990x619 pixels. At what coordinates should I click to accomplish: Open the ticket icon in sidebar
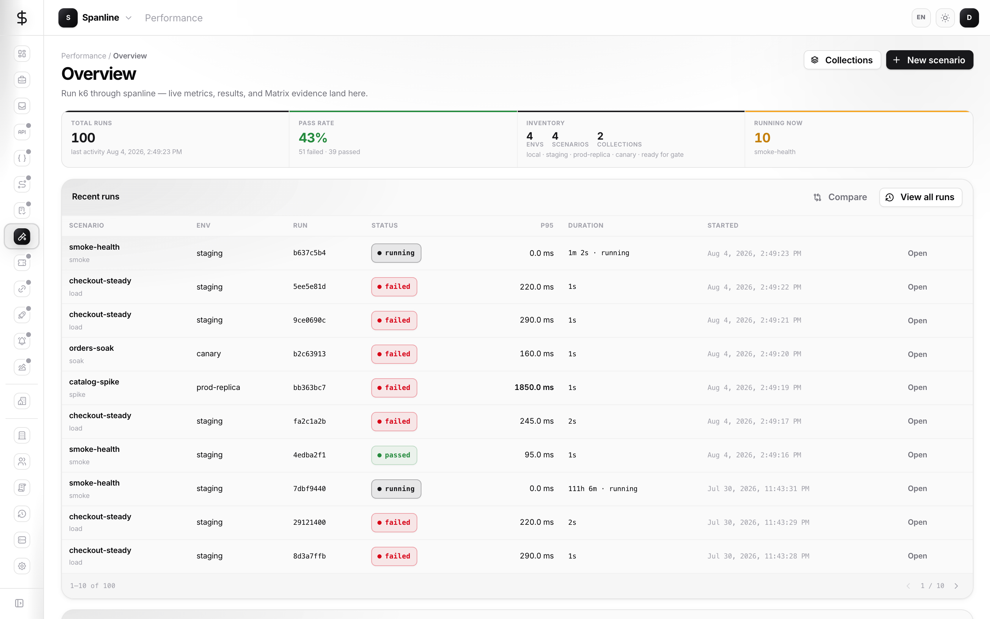coord(22,263)
